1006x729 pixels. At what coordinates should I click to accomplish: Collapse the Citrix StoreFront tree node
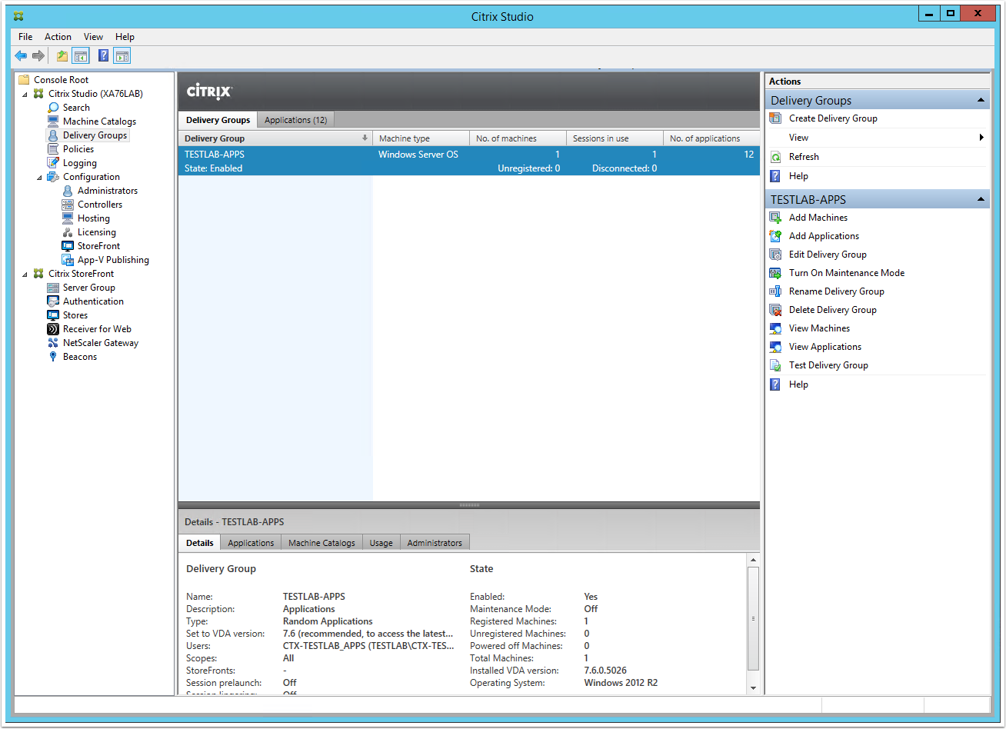(x=25, y=274)
